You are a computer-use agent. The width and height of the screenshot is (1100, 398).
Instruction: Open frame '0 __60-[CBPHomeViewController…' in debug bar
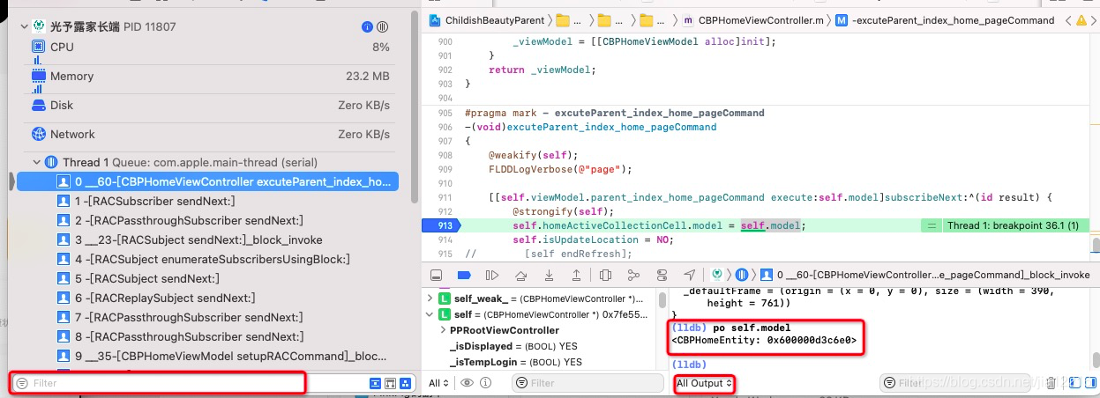[925, 275]
